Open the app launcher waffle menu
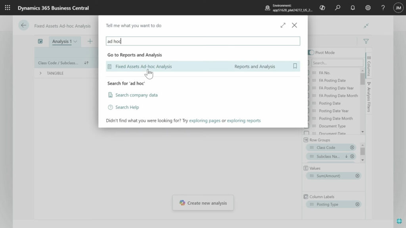 click(8, 8)
